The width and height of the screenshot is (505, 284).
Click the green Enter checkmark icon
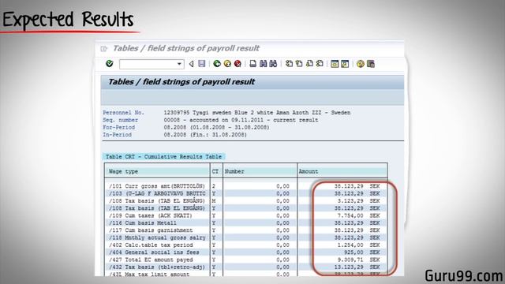click(x=110, y=63)
